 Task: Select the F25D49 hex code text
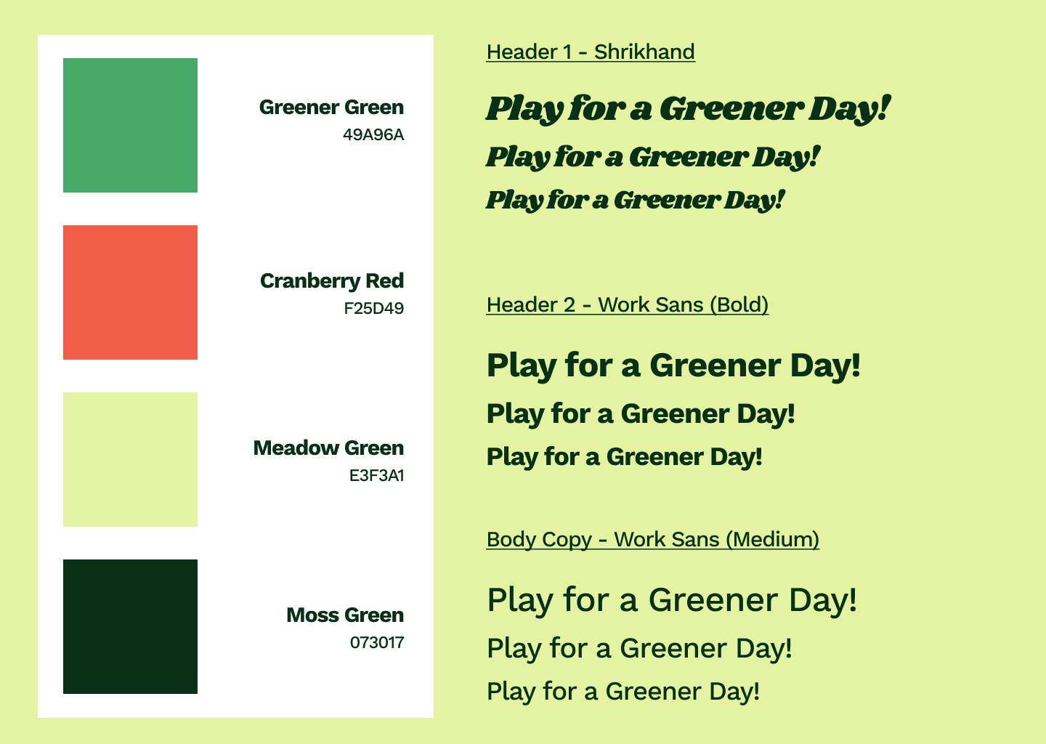[x=374, y=309]
